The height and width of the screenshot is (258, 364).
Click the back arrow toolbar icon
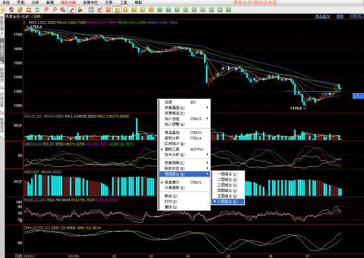point(3,10)
